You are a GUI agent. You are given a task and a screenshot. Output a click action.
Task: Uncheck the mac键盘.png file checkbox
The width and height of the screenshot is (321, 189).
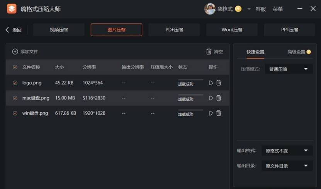pos(15,98)
